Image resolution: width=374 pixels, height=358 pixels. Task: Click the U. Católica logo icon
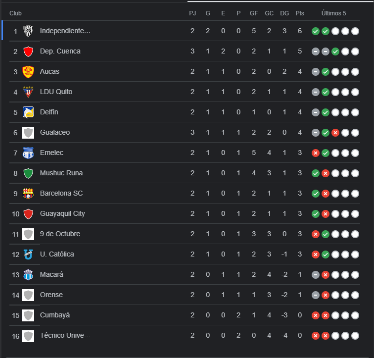coord(28,254)
